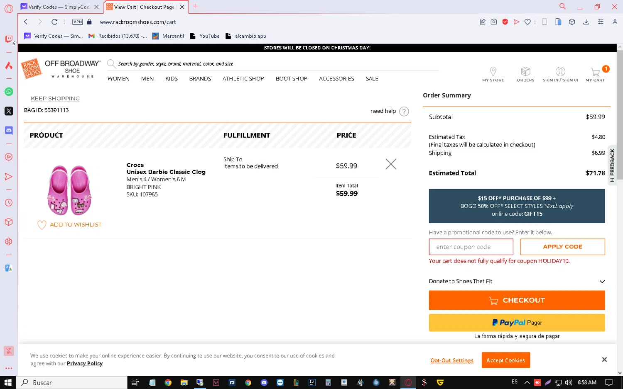This screenshot has width=623, height=389.
Task: Dismiss the cookie banner with X
Action: [x=604, y=360]
